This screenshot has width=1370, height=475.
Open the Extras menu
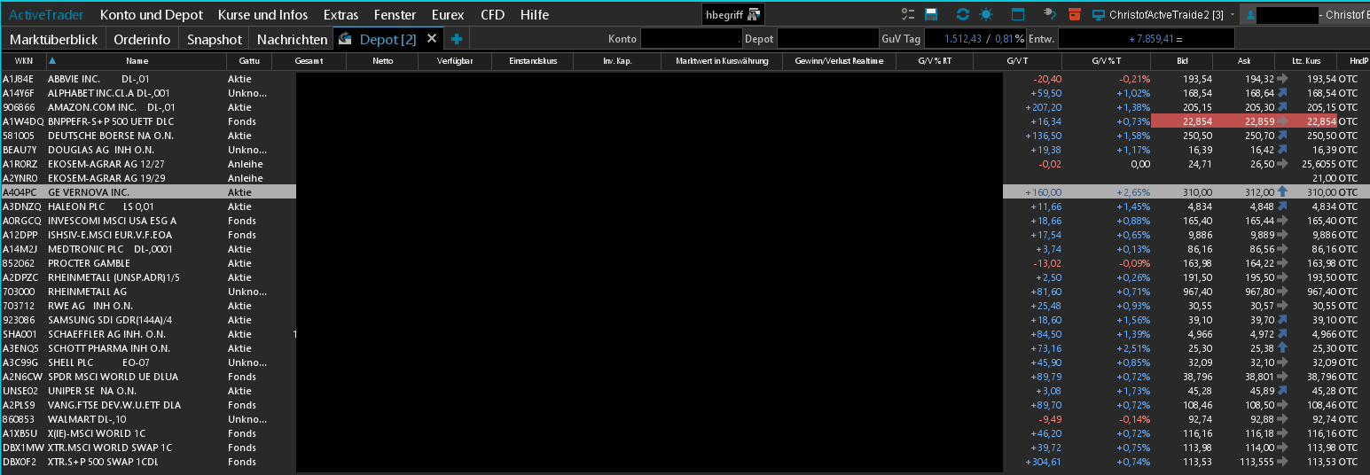coord(341,15)
